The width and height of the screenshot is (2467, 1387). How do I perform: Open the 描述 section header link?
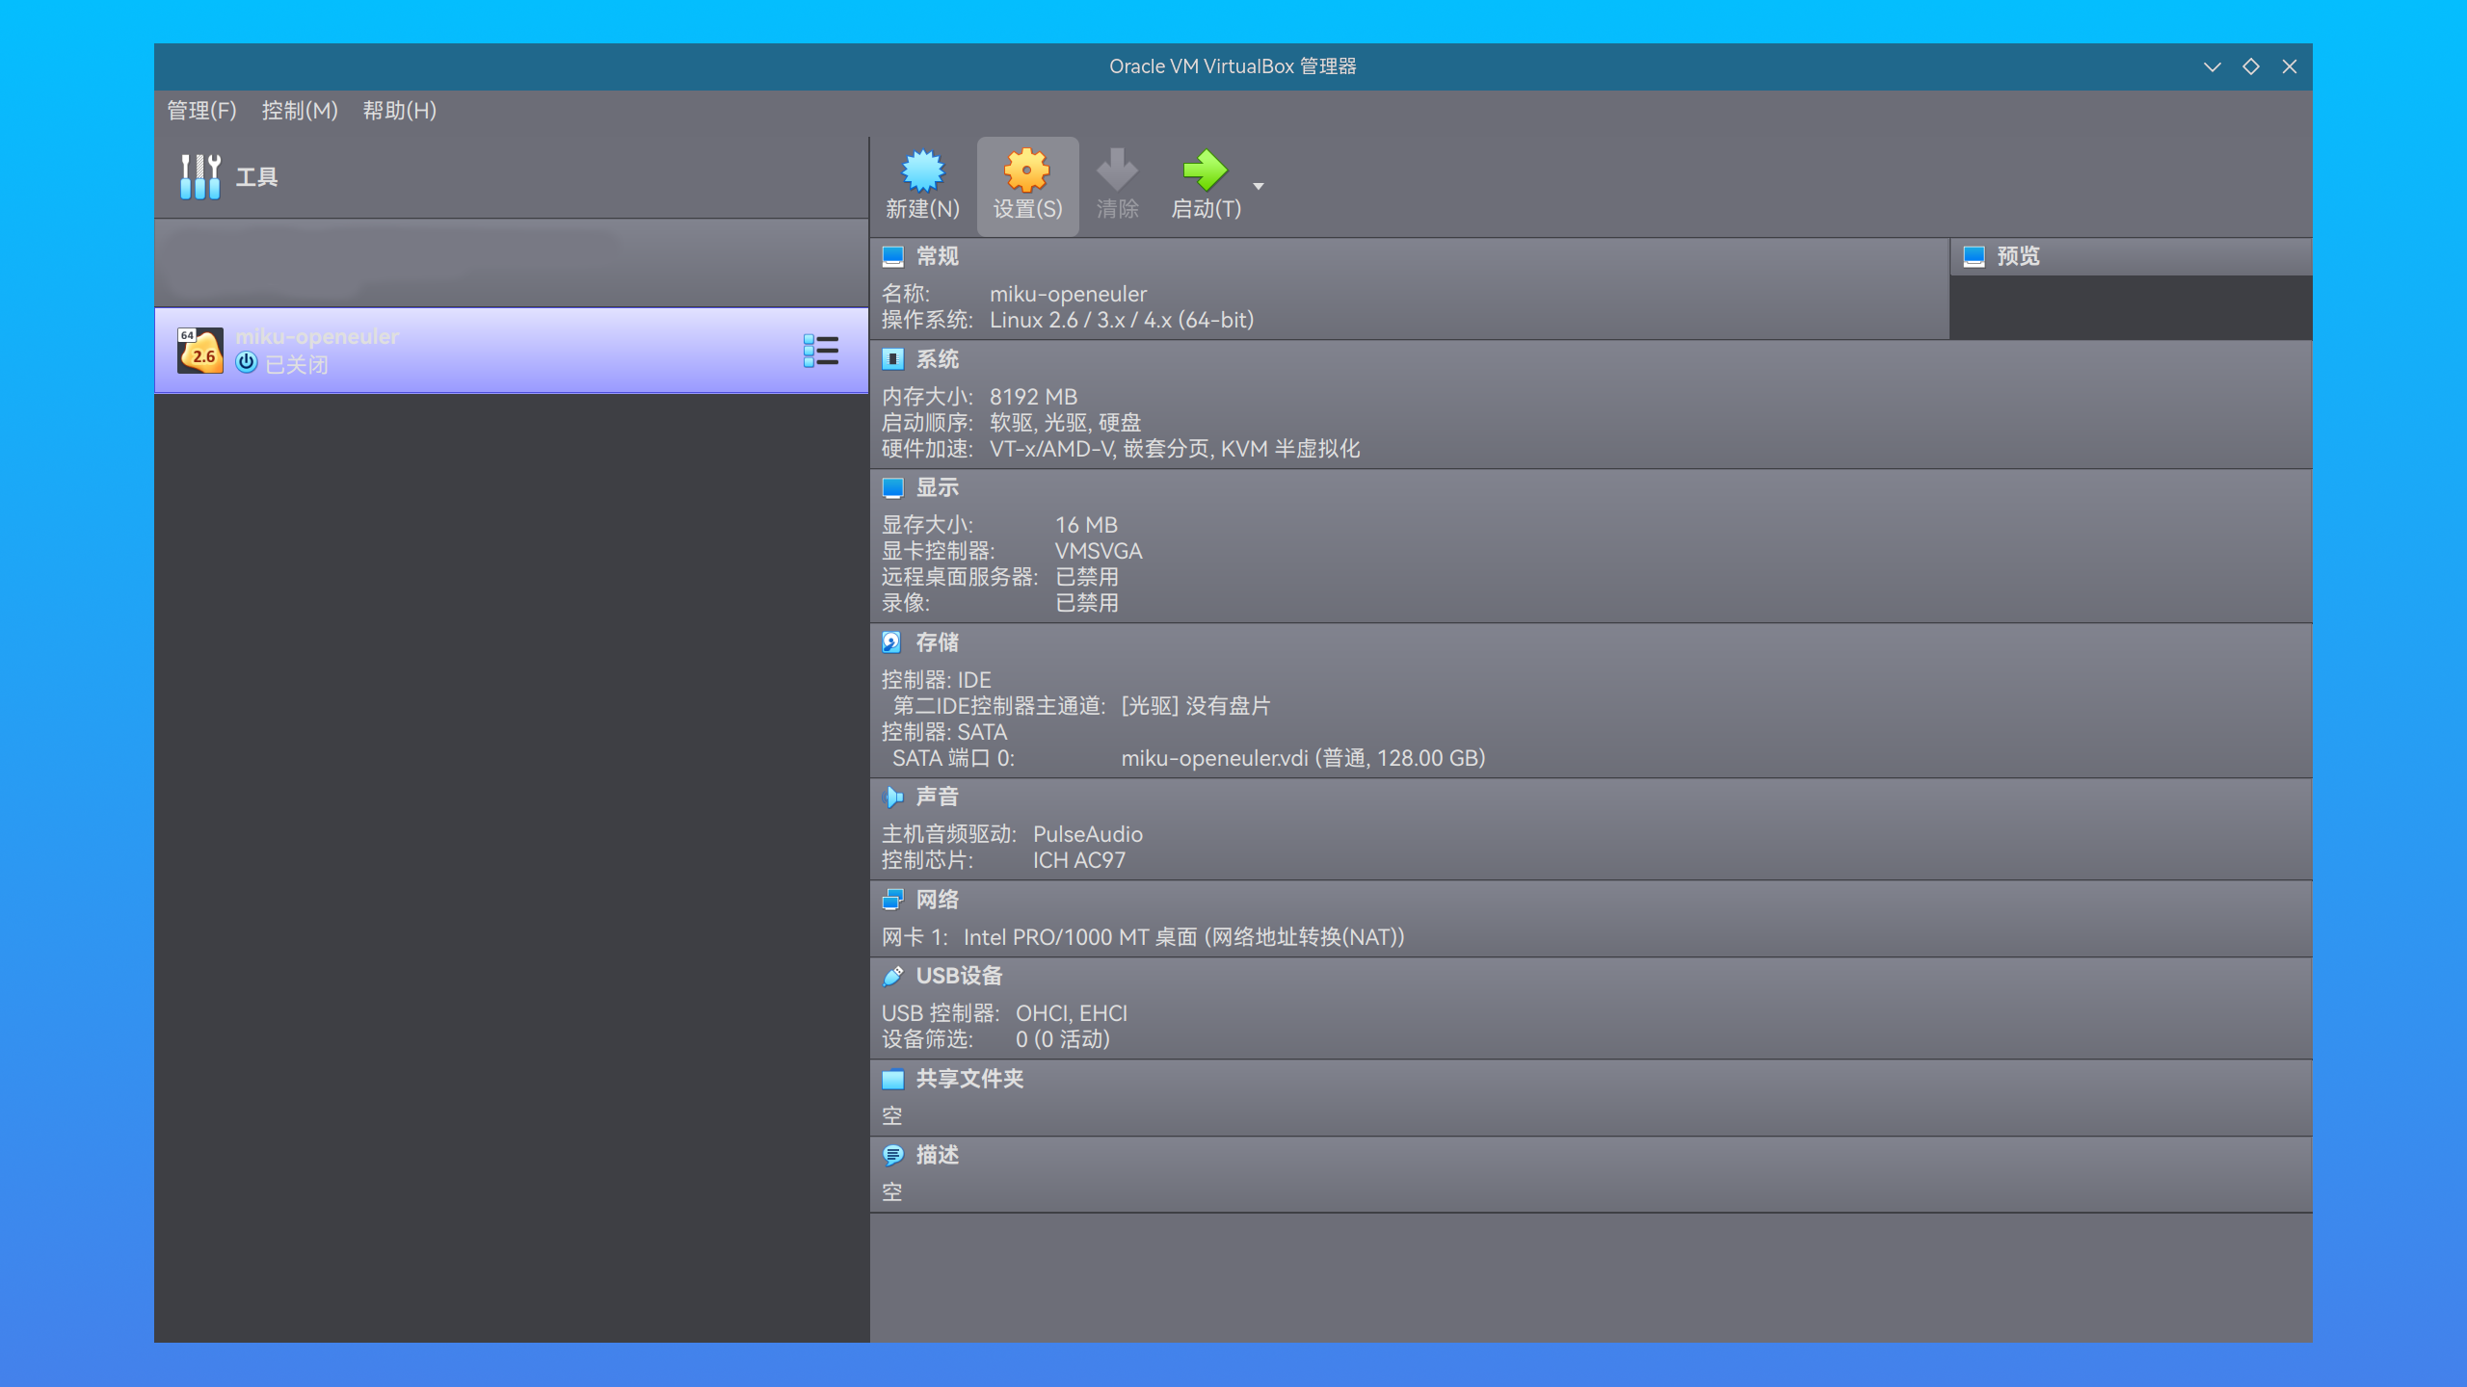coord(937,1155)
